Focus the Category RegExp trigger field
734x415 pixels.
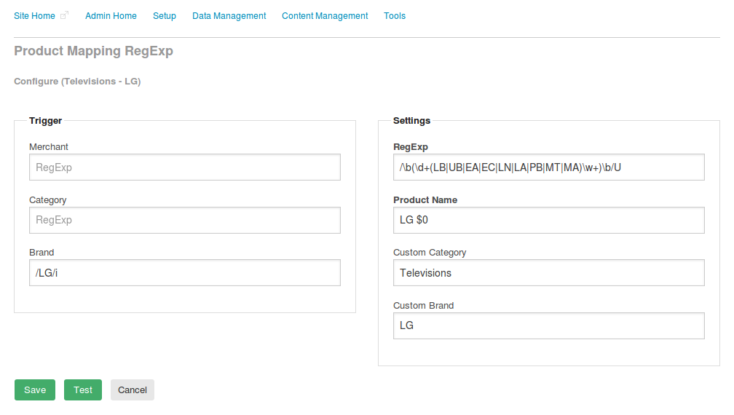(x=185, y=220)
